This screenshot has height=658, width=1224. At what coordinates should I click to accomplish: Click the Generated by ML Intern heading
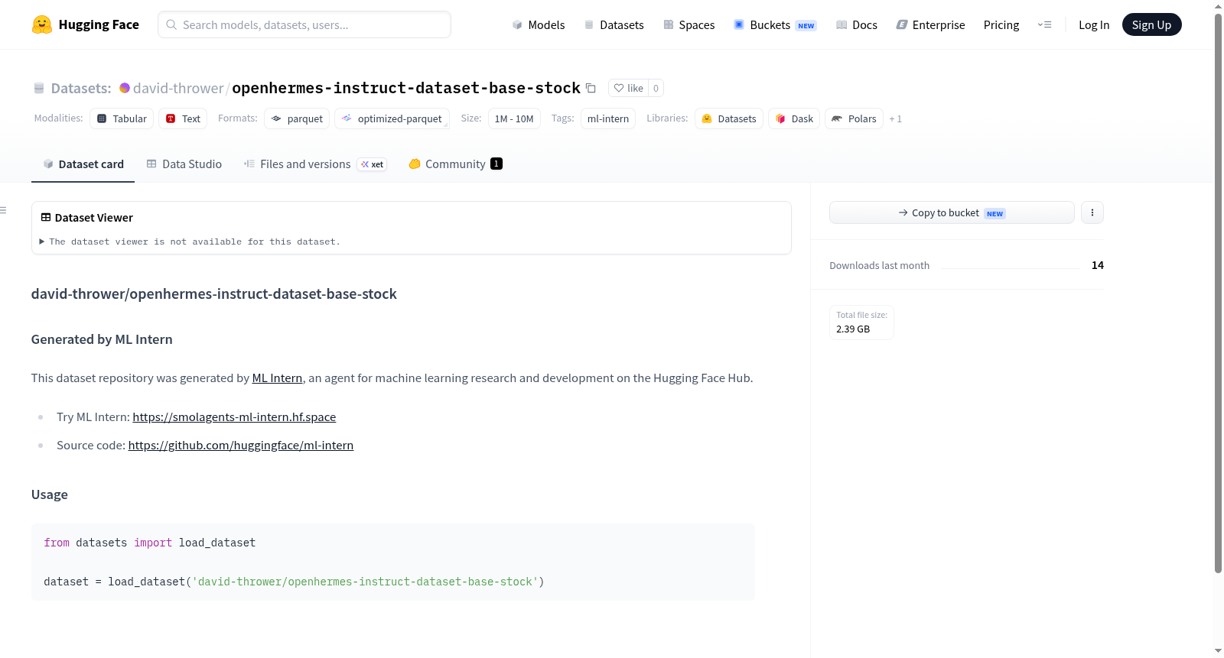[x=102, y=339]
